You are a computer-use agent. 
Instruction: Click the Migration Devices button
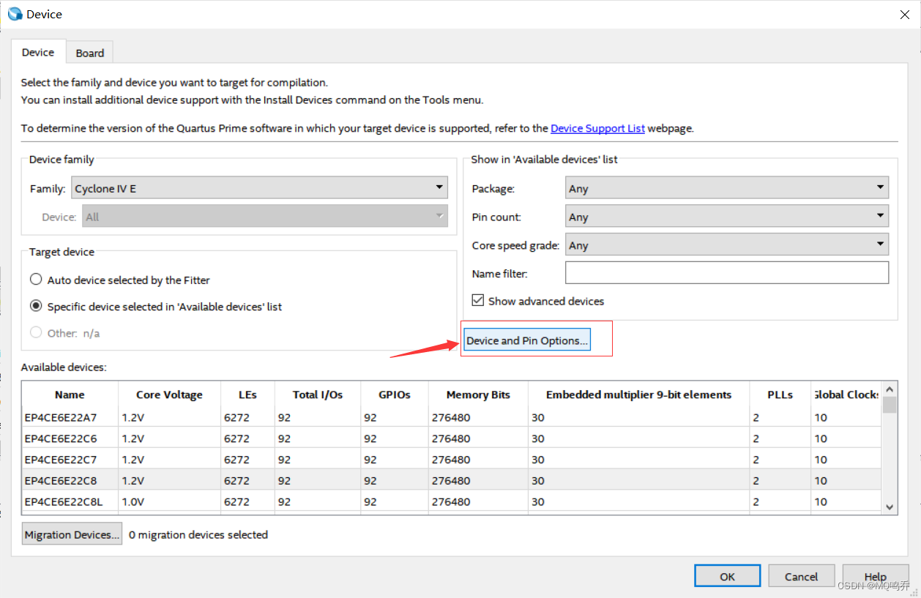pyautogui.click(x=72, y=534)
